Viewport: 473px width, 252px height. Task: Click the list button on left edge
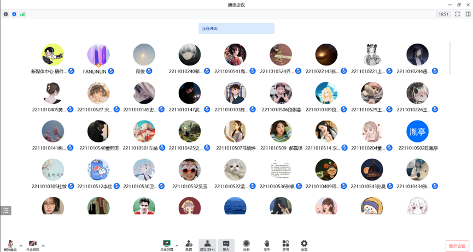(5, 210)
